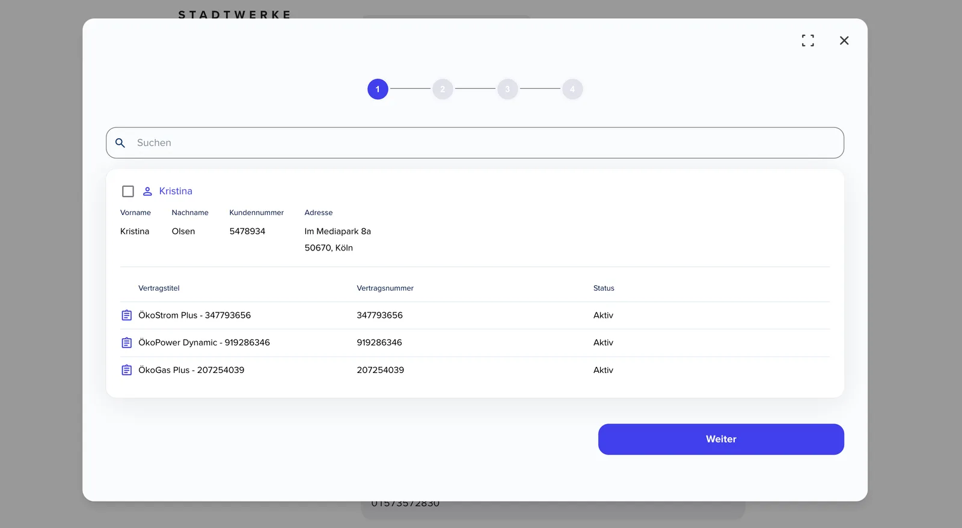Click the address line 50670, Köln

coord(329,247)
